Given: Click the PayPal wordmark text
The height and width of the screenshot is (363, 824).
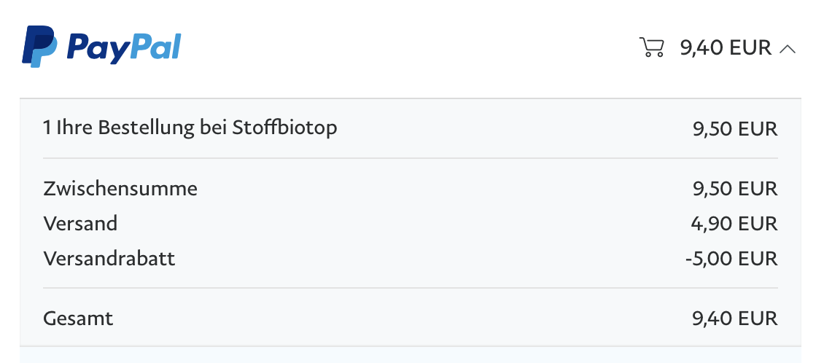Looking at the screenshot, I should point(124,48).
